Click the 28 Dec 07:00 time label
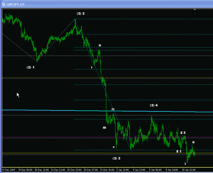 pyautogui.click(x=91, y=170)
